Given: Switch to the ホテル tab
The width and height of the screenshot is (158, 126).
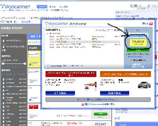Looking at the screenshot, I should tap(52, 7).
